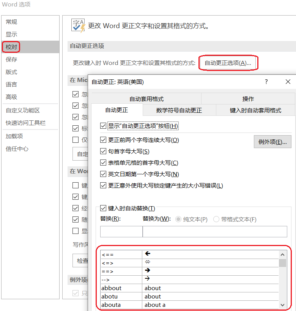
Task: Open 键入时自动套用格式 tab
Action: 255,110
